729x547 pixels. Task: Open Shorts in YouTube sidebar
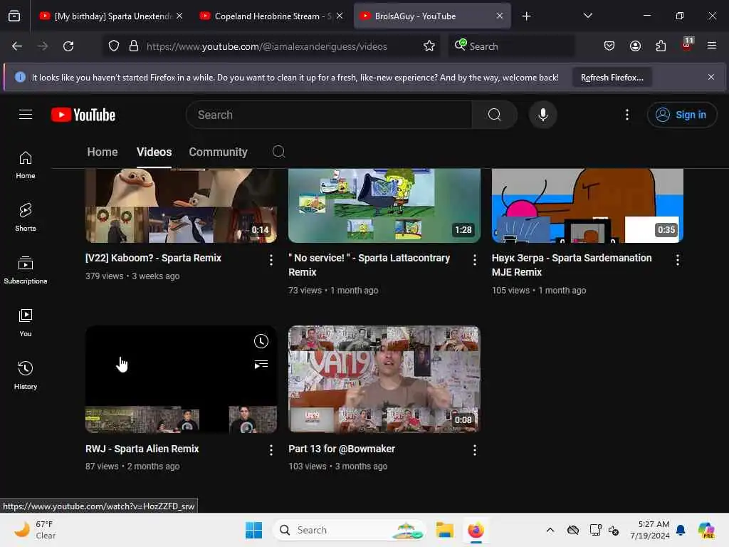click(26, 217)
